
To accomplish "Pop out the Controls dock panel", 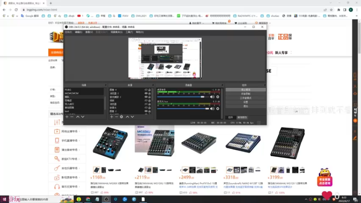I will click(x=265, y=85).
